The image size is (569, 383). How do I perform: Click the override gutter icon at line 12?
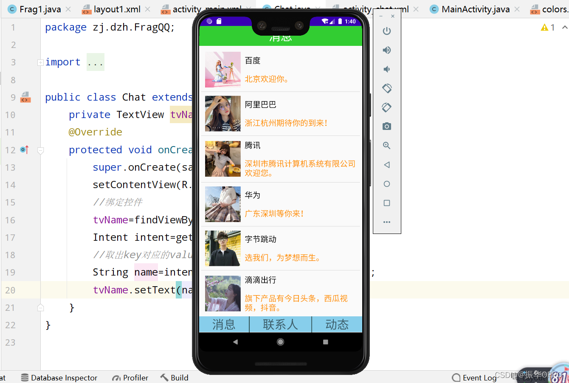[24, 150]
